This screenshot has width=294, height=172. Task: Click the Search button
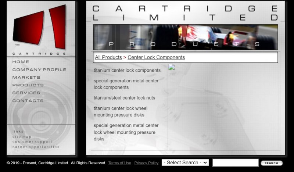pos(272,163)
